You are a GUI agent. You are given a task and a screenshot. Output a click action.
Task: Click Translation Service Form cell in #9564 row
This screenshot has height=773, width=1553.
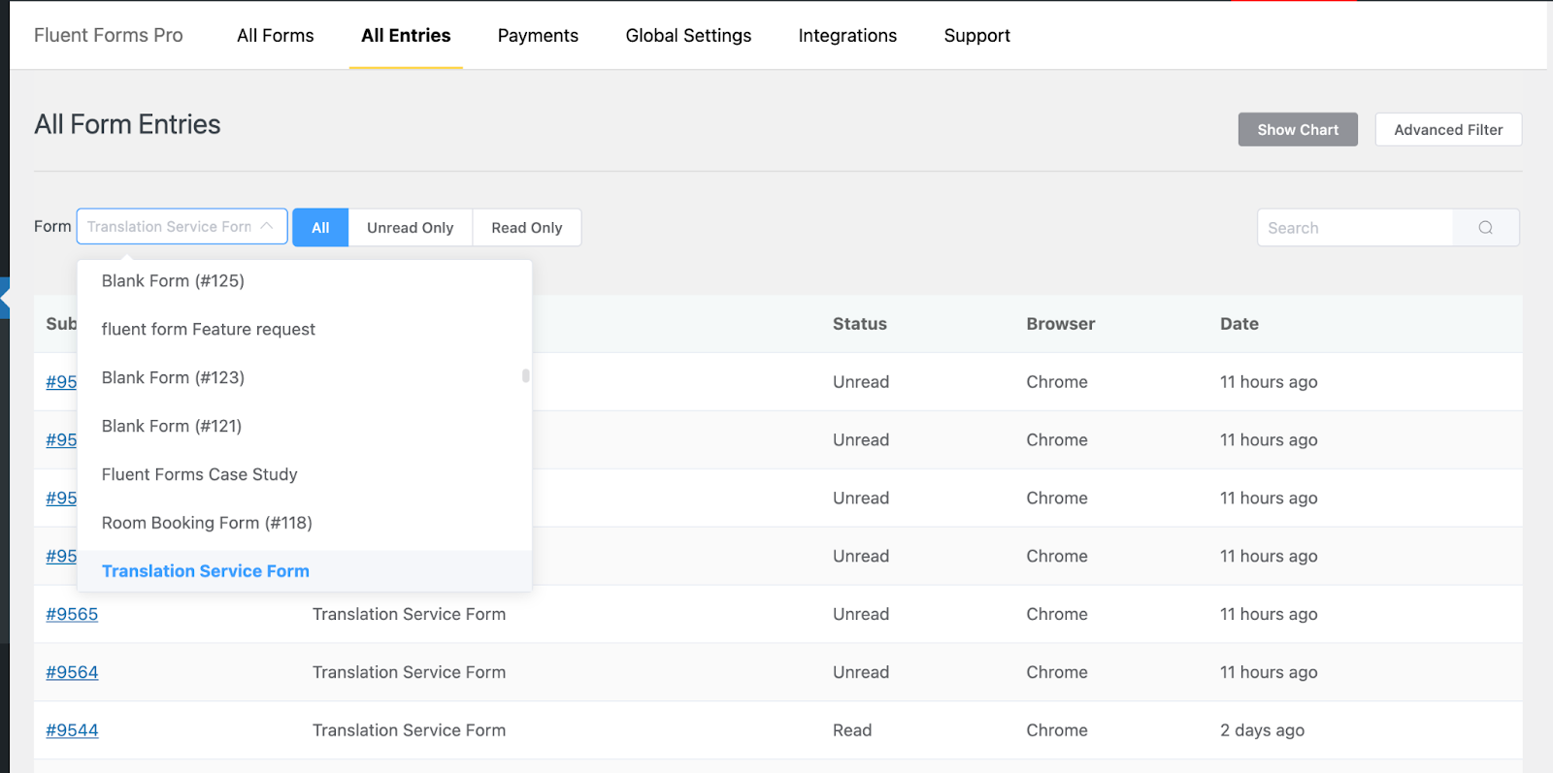pos(409,672)
